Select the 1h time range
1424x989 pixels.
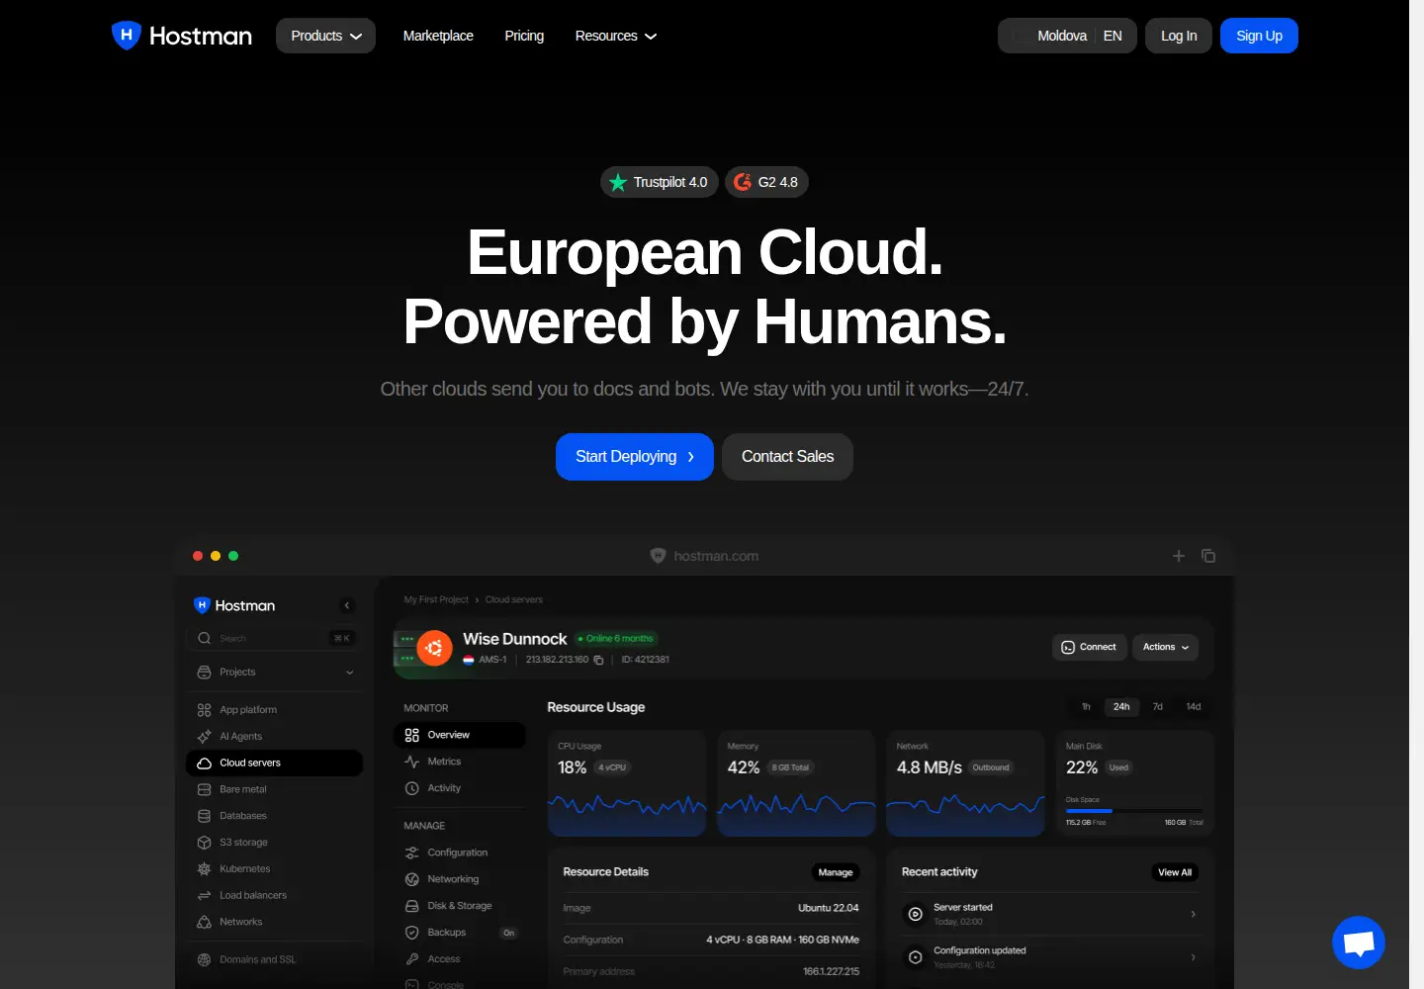pyautogui.click(x=1086, y=706)
